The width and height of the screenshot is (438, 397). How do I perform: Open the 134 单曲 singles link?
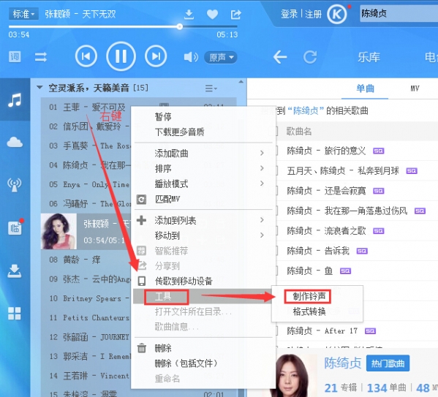tap(386, 387)
